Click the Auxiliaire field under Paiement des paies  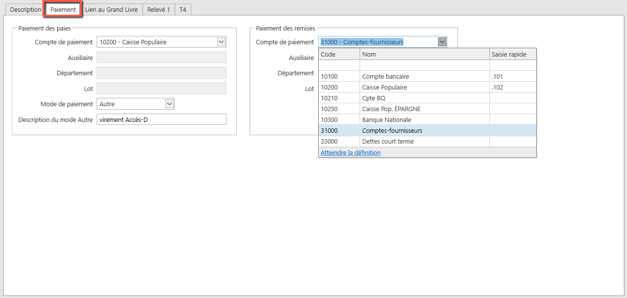[x=161, y=58]
